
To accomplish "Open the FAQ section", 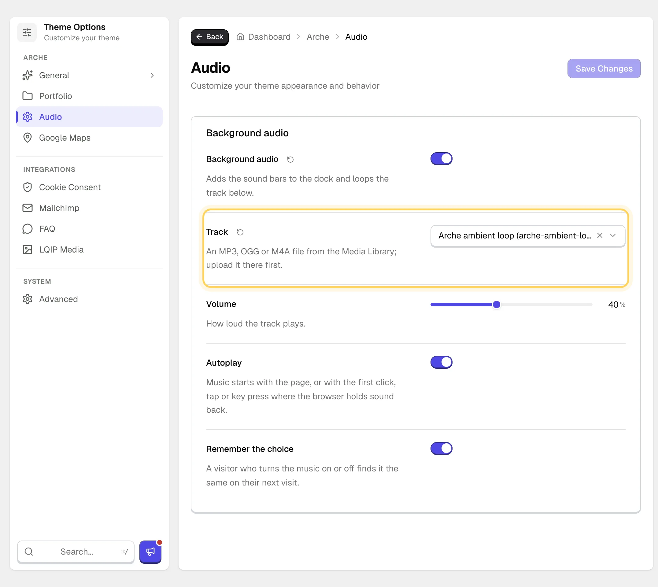I will coord(89,229).
